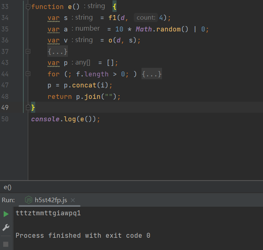
Task: Click the o(d, s) call on line 36
Action: (122, 40)
